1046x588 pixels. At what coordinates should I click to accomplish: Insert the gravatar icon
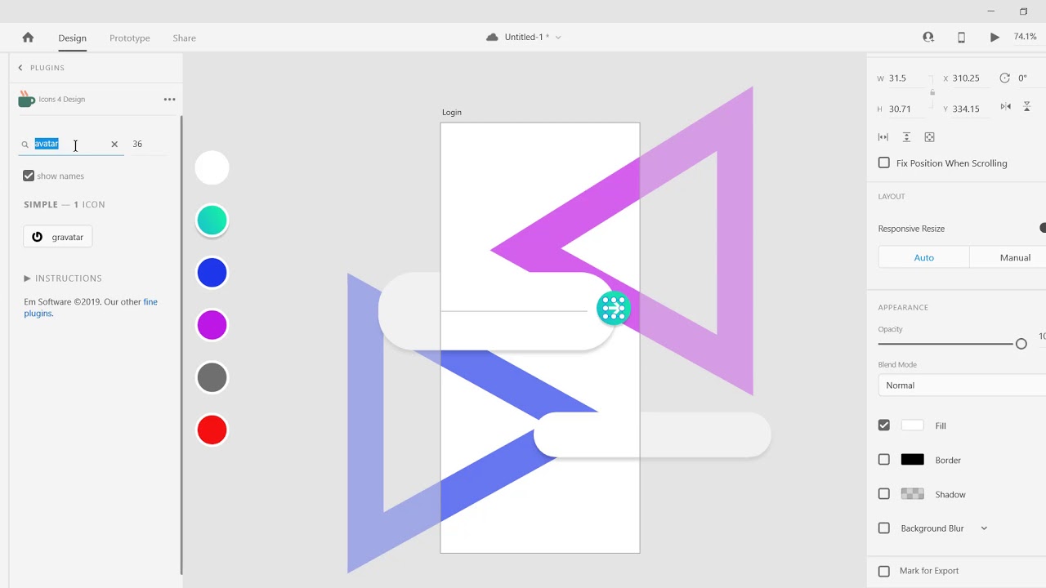[x=58, y=237]
